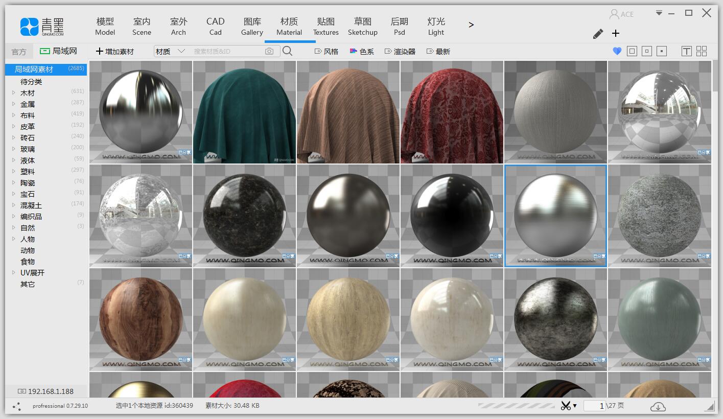
Task: Click the three-dot network status icon
Action: click(17, 406)
